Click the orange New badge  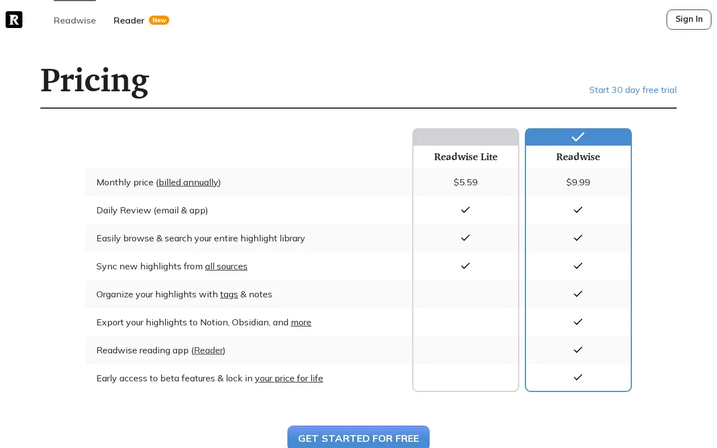coord(159,20)
